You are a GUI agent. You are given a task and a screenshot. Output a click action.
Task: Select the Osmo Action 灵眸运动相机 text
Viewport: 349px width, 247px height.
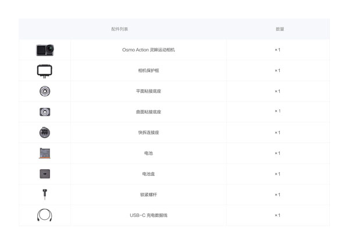coord(148,50)
